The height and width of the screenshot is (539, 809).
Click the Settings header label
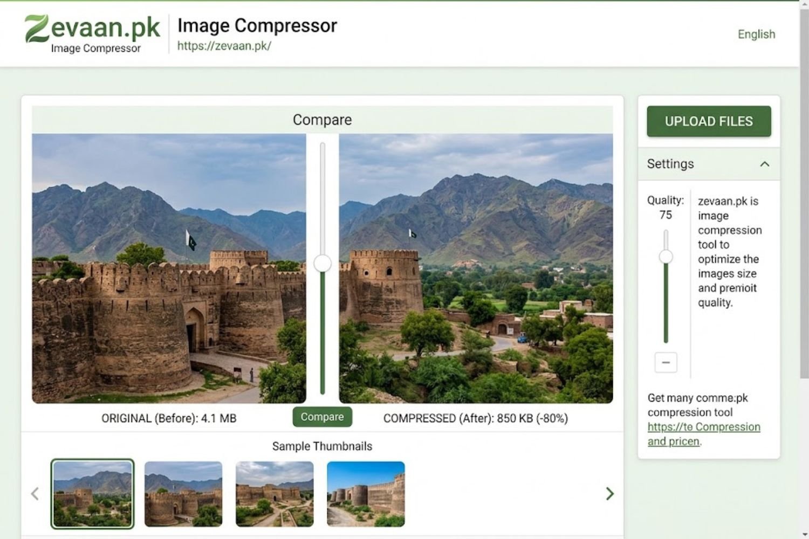pos(670,164)
